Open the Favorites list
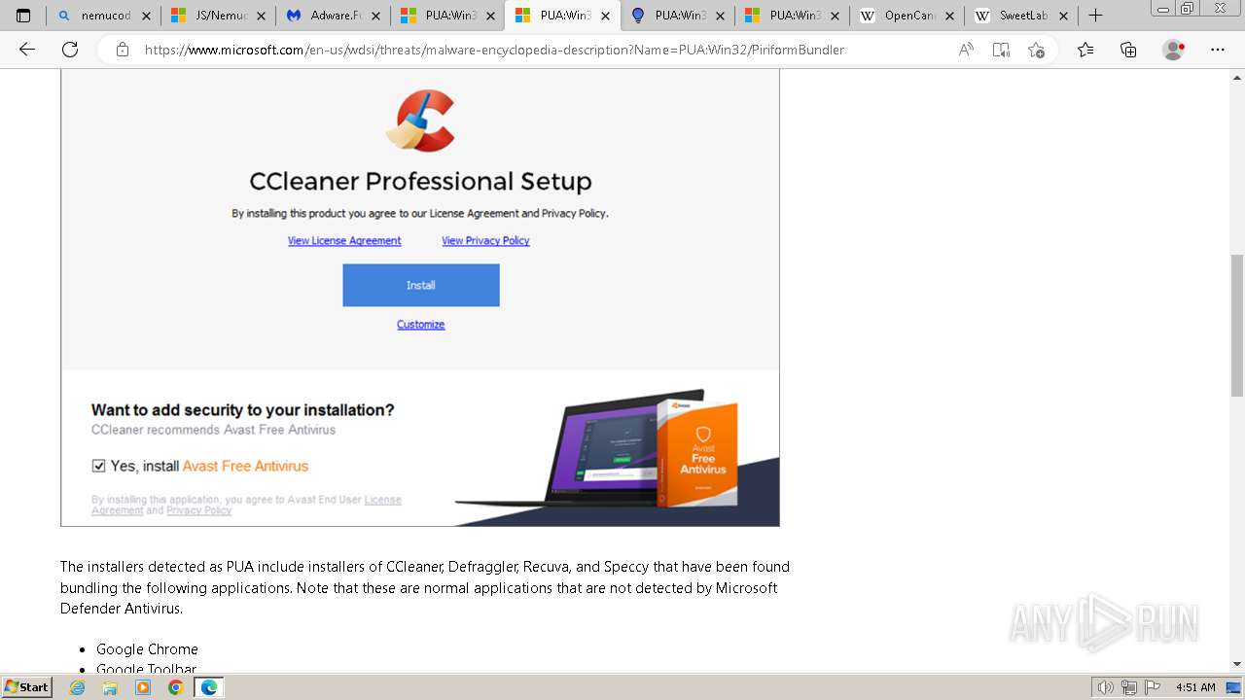Viewport: 1245px width, 700px height. pyautogui.click(x=1085, y=50)
